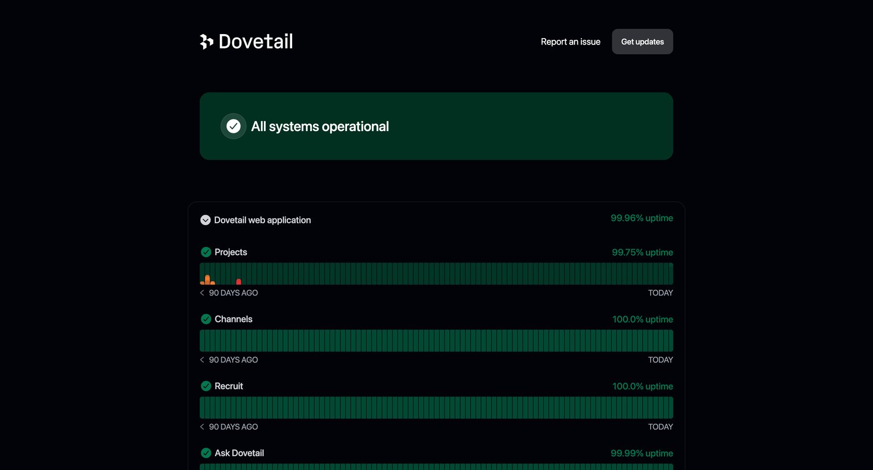The width and height of the screenshot is (873, 470).
Task: Click the Recruit component label
Action: point(229,386)
